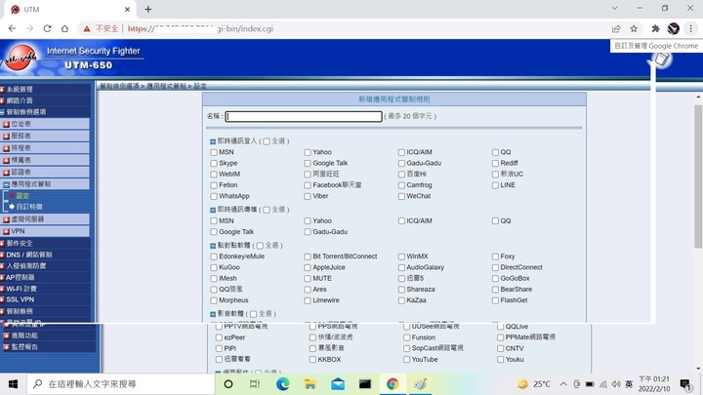The image size is (703, 395).
Task: Collapse the 點對點軟體 section
Action: [213, 246]
